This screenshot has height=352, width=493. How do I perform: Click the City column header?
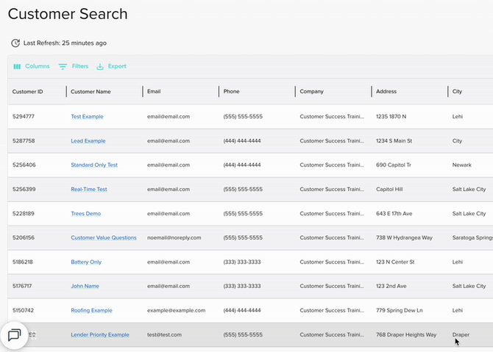(x=458, y=92)
